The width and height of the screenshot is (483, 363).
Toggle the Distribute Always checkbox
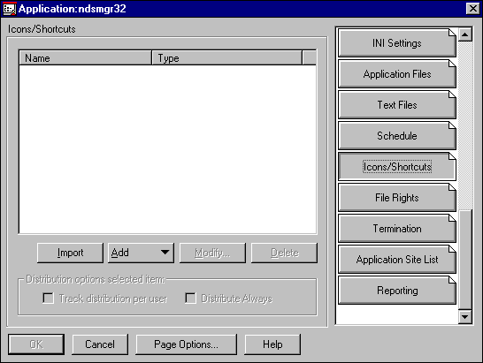click(190, 299)
